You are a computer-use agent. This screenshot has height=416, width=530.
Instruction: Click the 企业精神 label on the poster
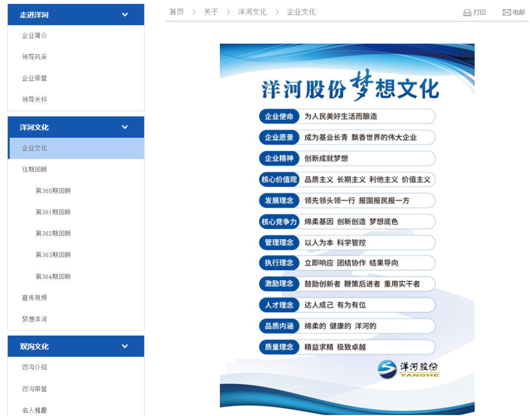[279, 158]
